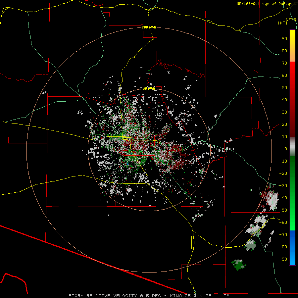Click the NEXR label above the velocity scale
298x298 pixels.
(x=291, y=20)
